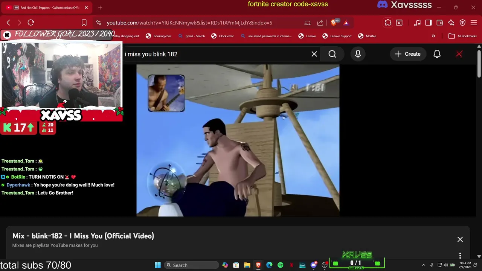The image size is (482, 271).
Task: Click the taskbar Search box
Action: tap(191, 265)
